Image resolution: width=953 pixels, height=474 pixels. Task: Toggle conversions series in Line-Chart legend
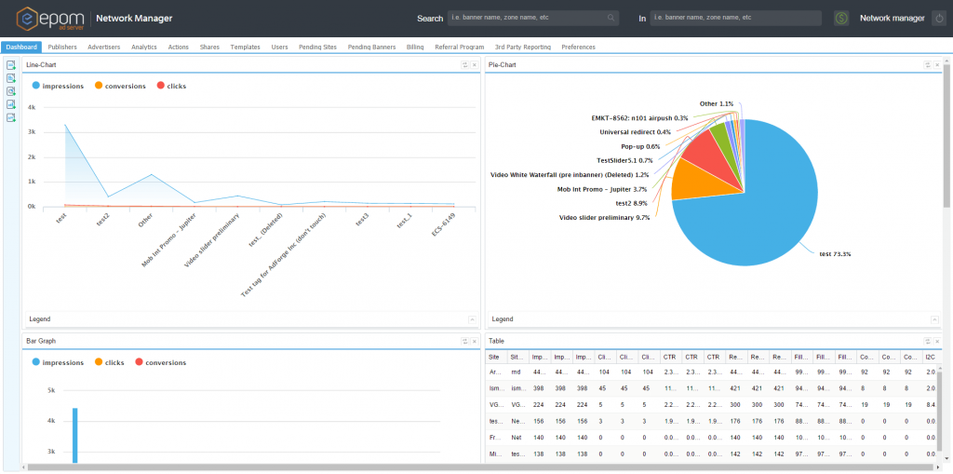(x=120, y=86)
